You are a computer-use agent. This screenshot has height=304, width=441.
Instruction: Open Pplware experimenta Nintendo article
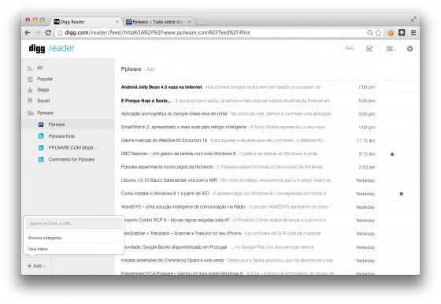pos(167,167)
